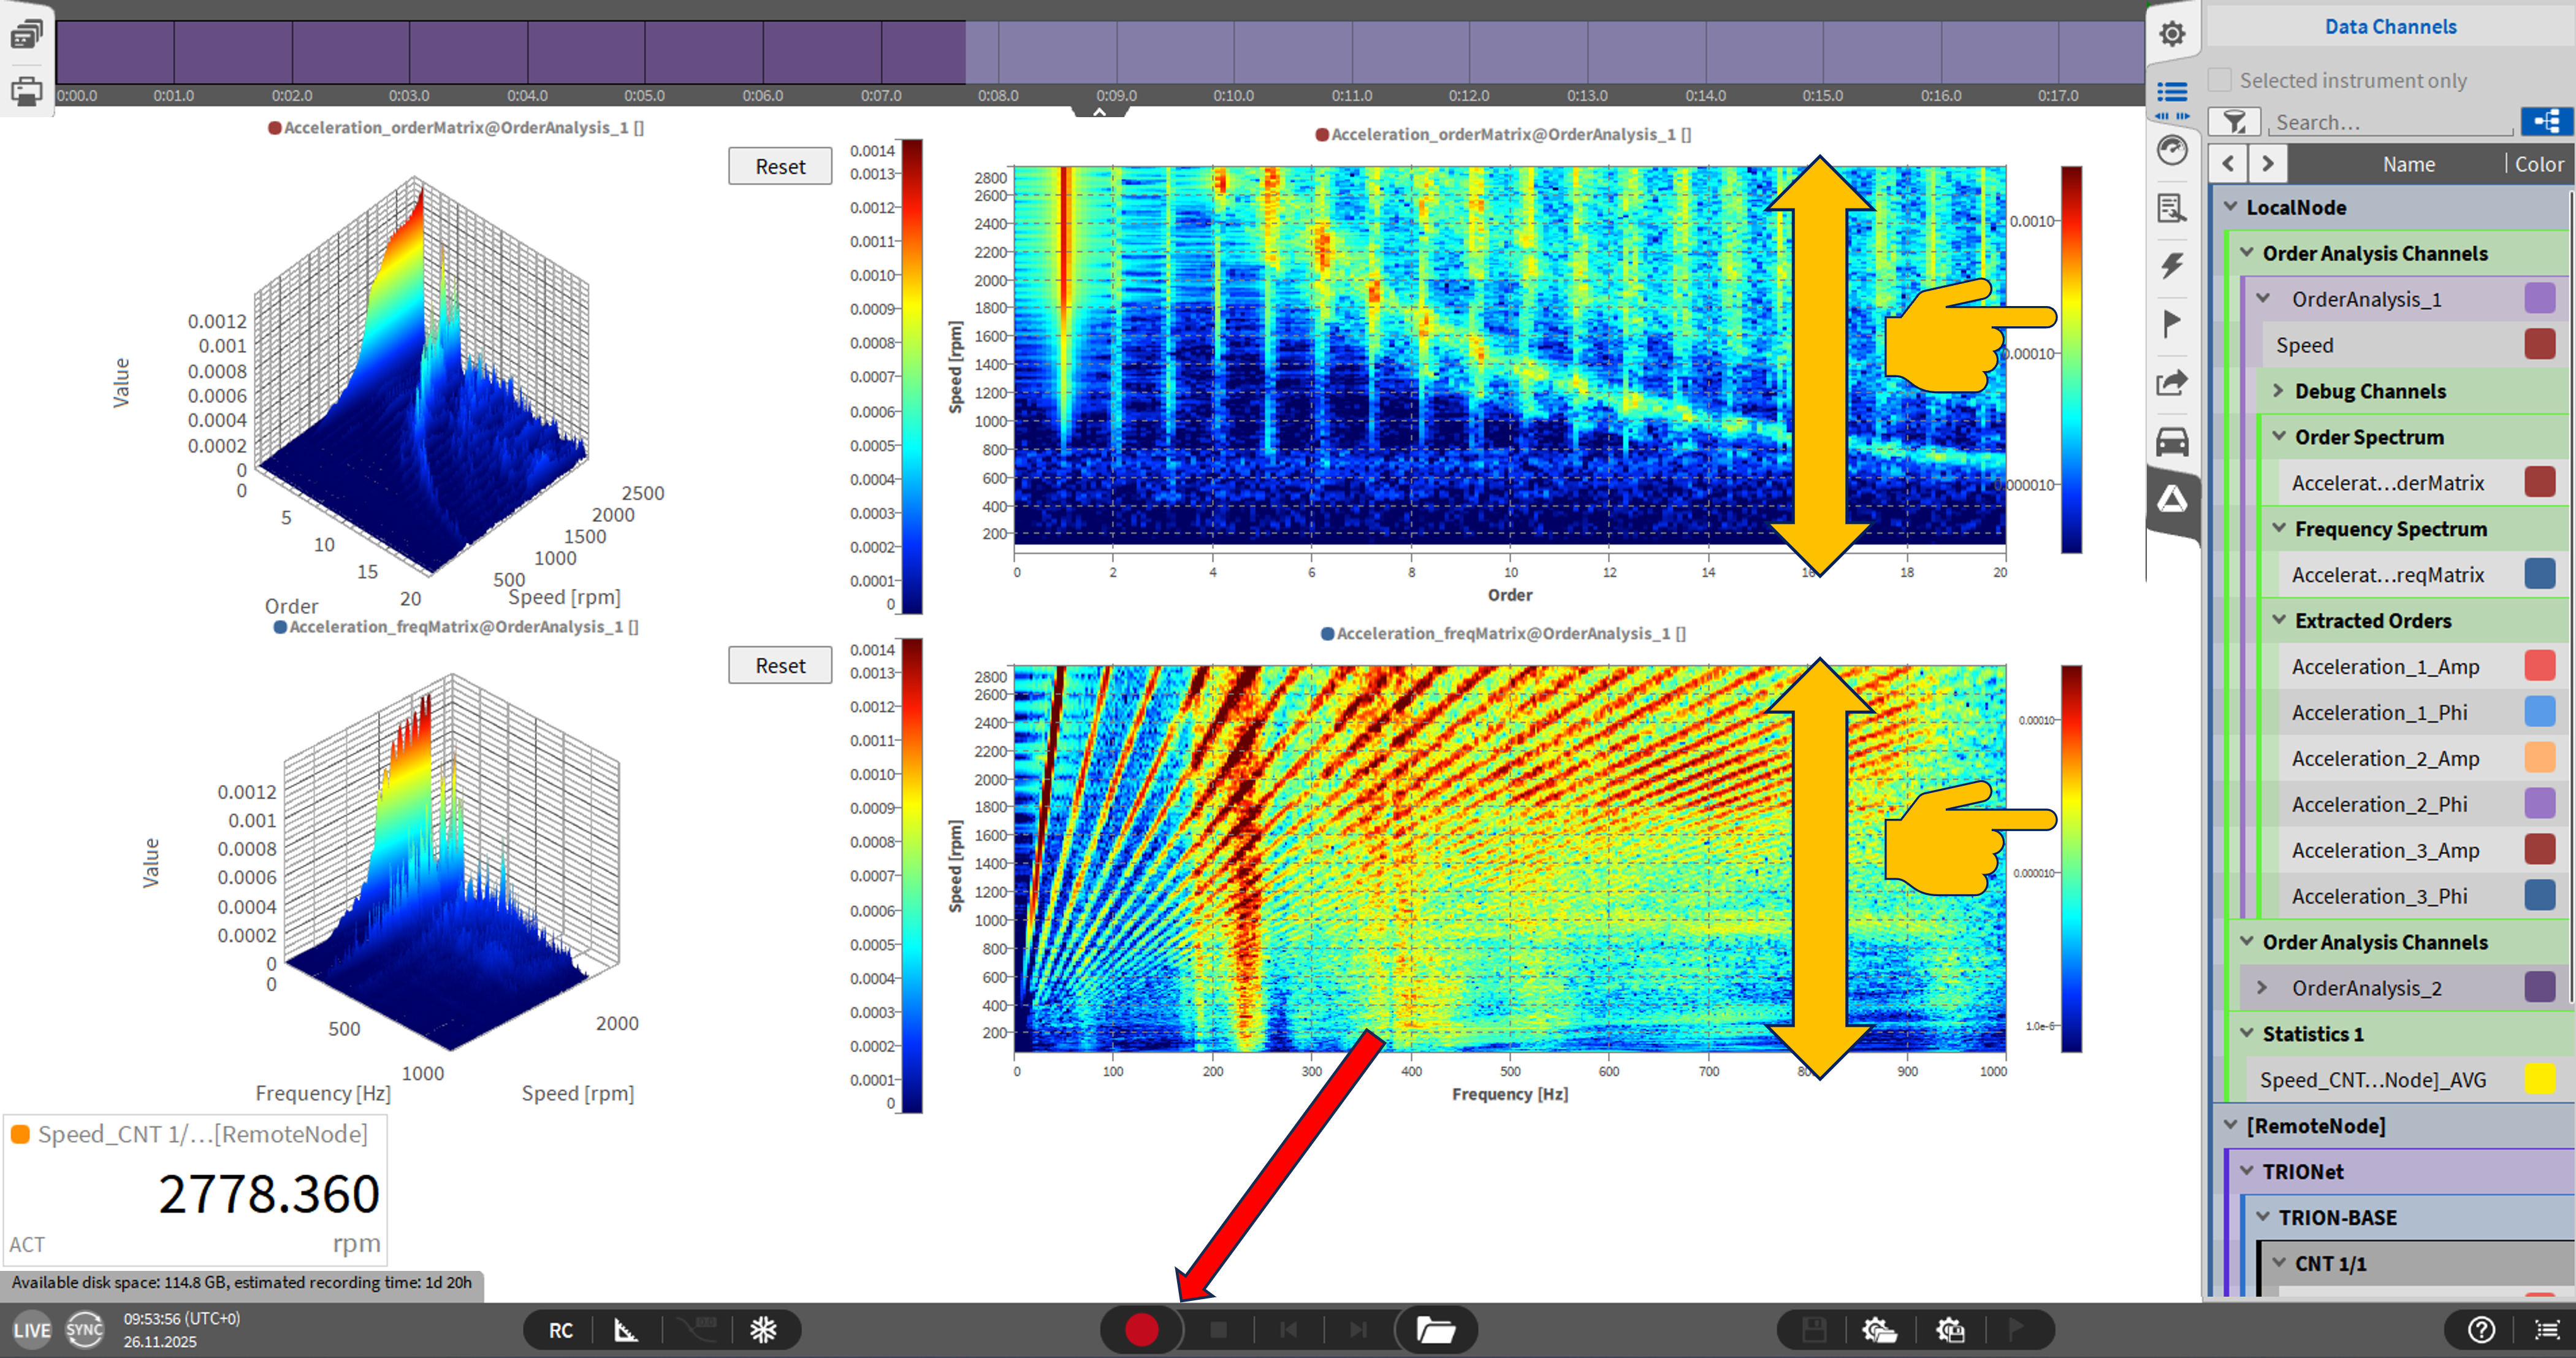Expand the OrderAnalysis_2 tree item
2576x1358 pixels.
2263,989
